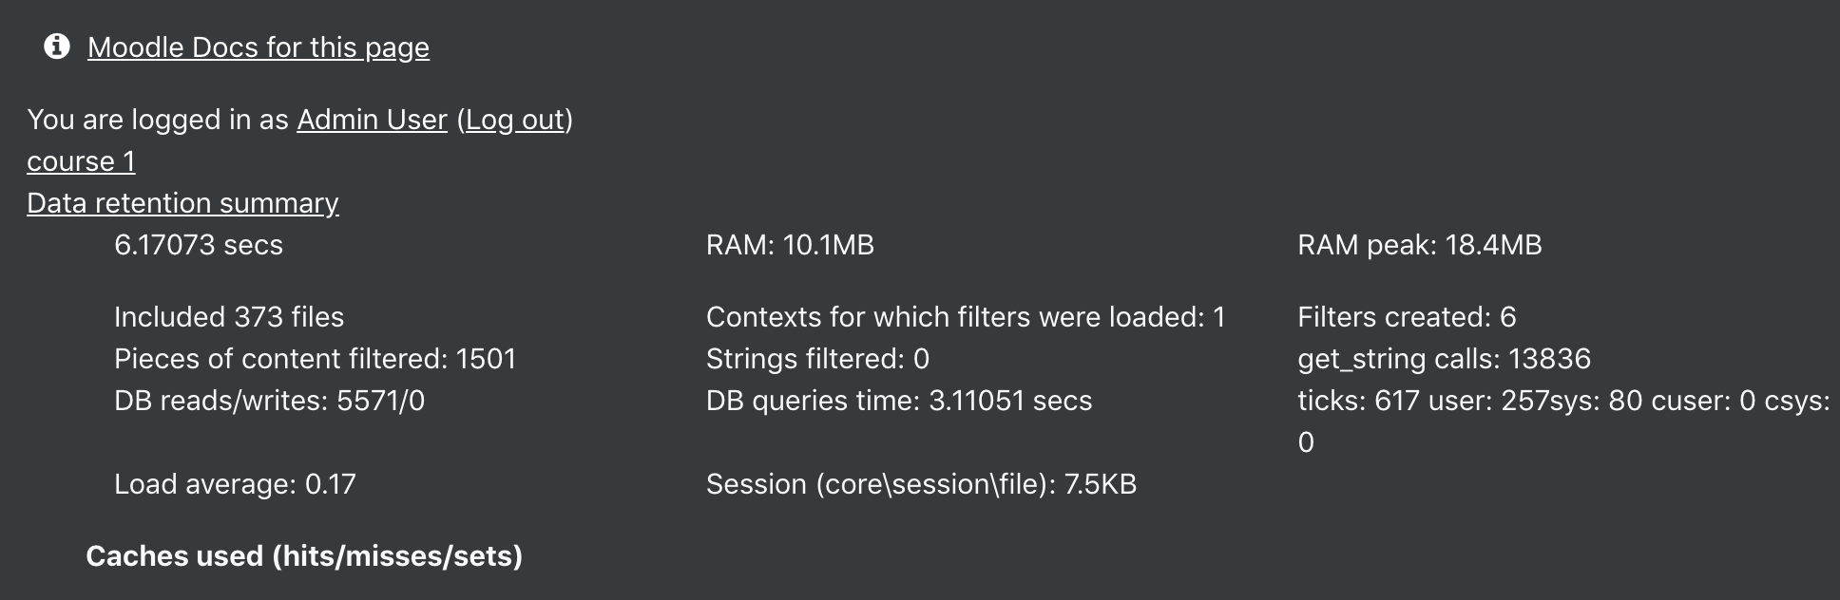
Task: Click the Log out link
Action: (515, 120)
